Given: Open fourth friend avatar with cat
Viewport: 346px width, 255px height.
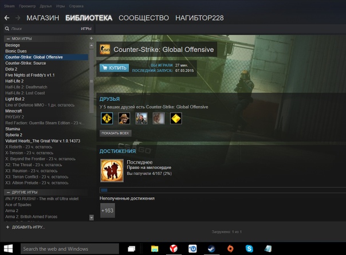Looking at the screenshot, I should 159,119.
